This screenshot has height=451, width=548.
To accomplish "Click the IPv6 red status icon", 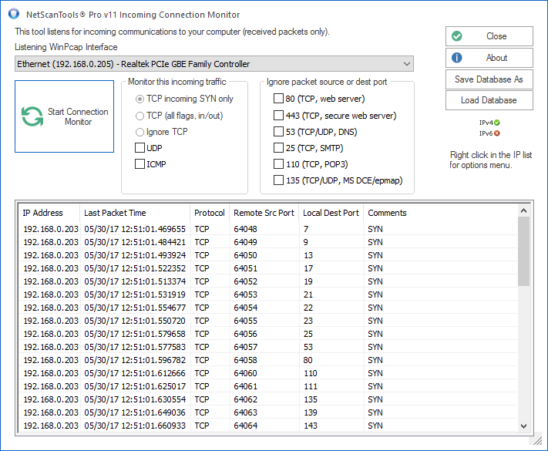I will (497, 133).
